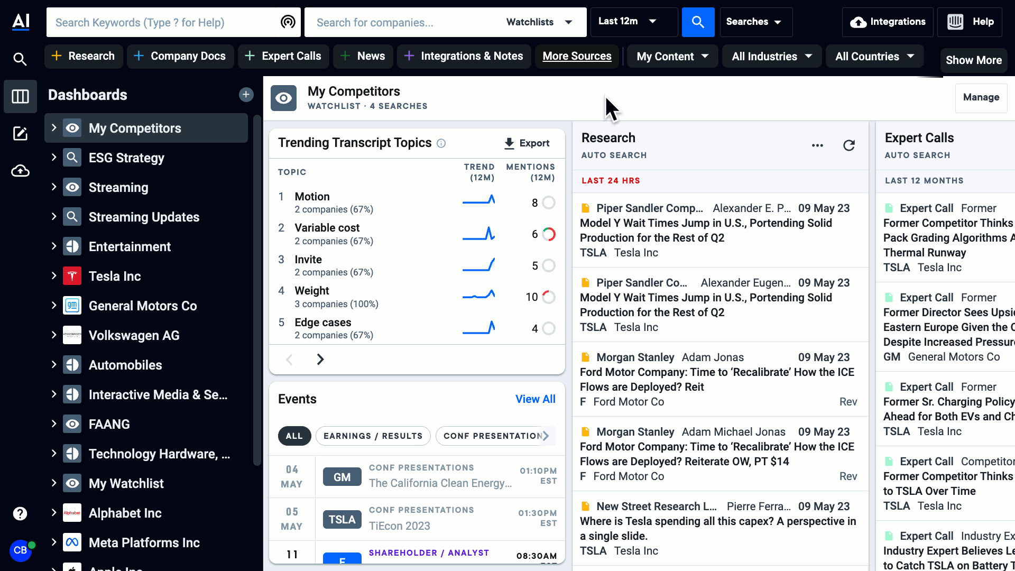
Task: Click the blue search button
Action: point(698,22)
